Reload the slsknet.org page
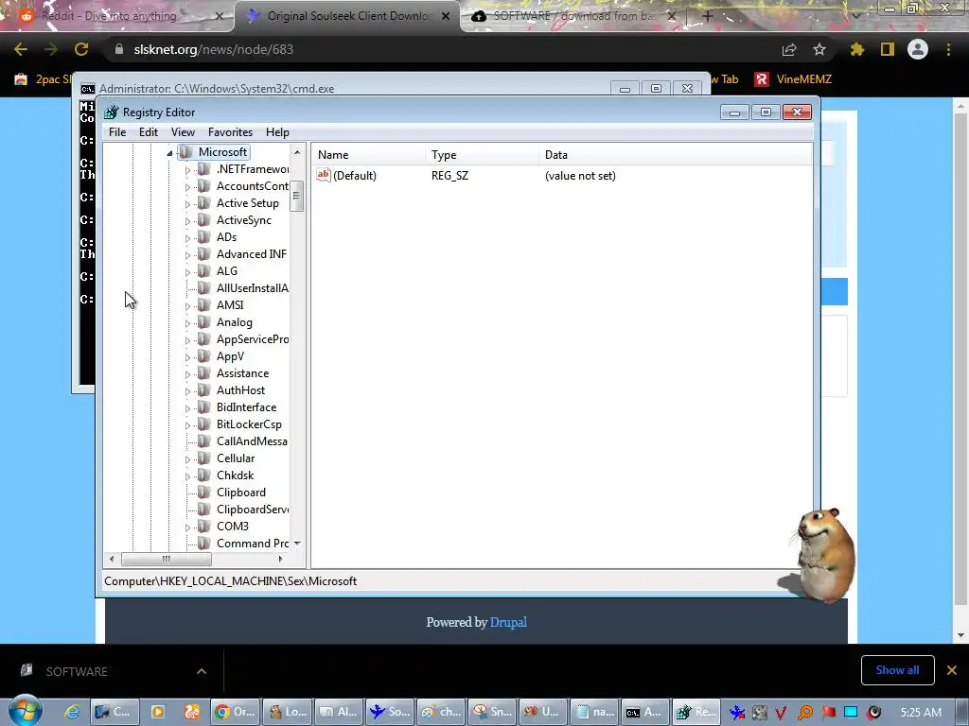 point(81,49)
